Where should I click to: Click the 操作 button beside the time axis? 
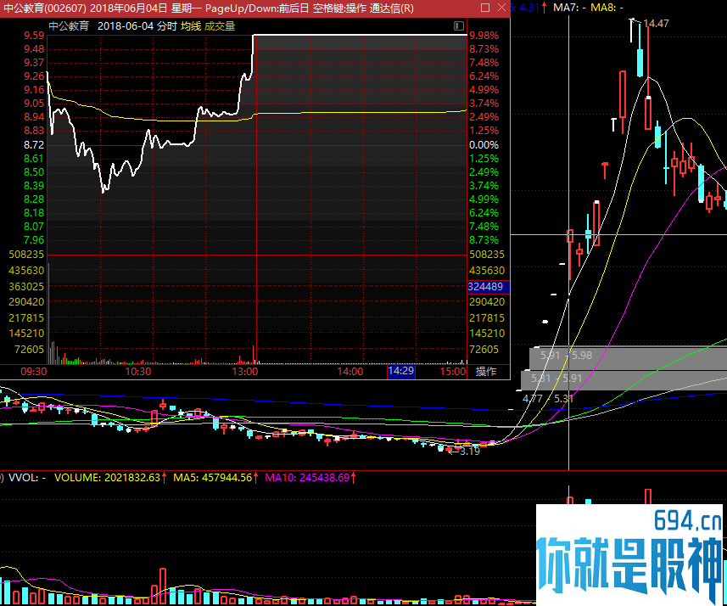pyautogui.click(x=486, y=371)
